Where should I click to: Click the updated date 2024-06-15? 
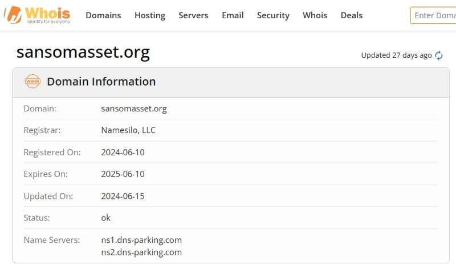pos(123,196)
